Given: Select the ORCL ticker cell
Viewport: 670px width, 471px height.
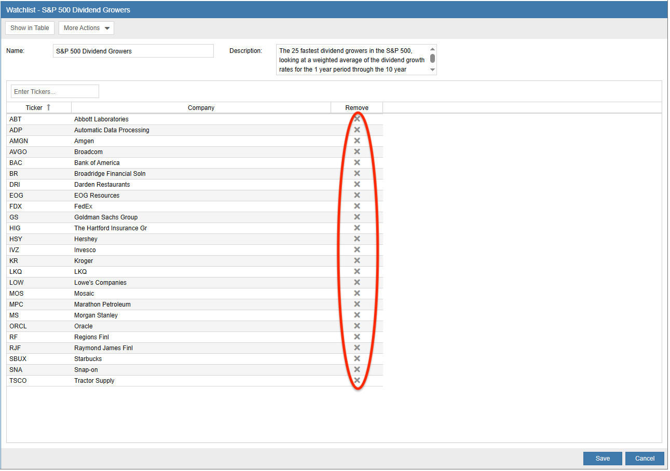Looking at the screenshot, I should (39, 326).
